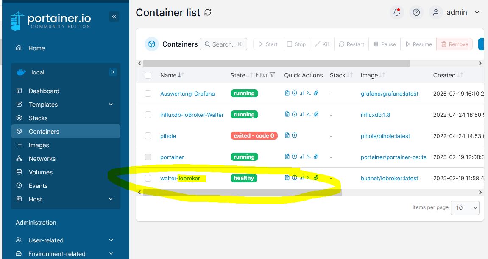View stats for the portainer container
This screenshot has width=488, height=259.
301,156
